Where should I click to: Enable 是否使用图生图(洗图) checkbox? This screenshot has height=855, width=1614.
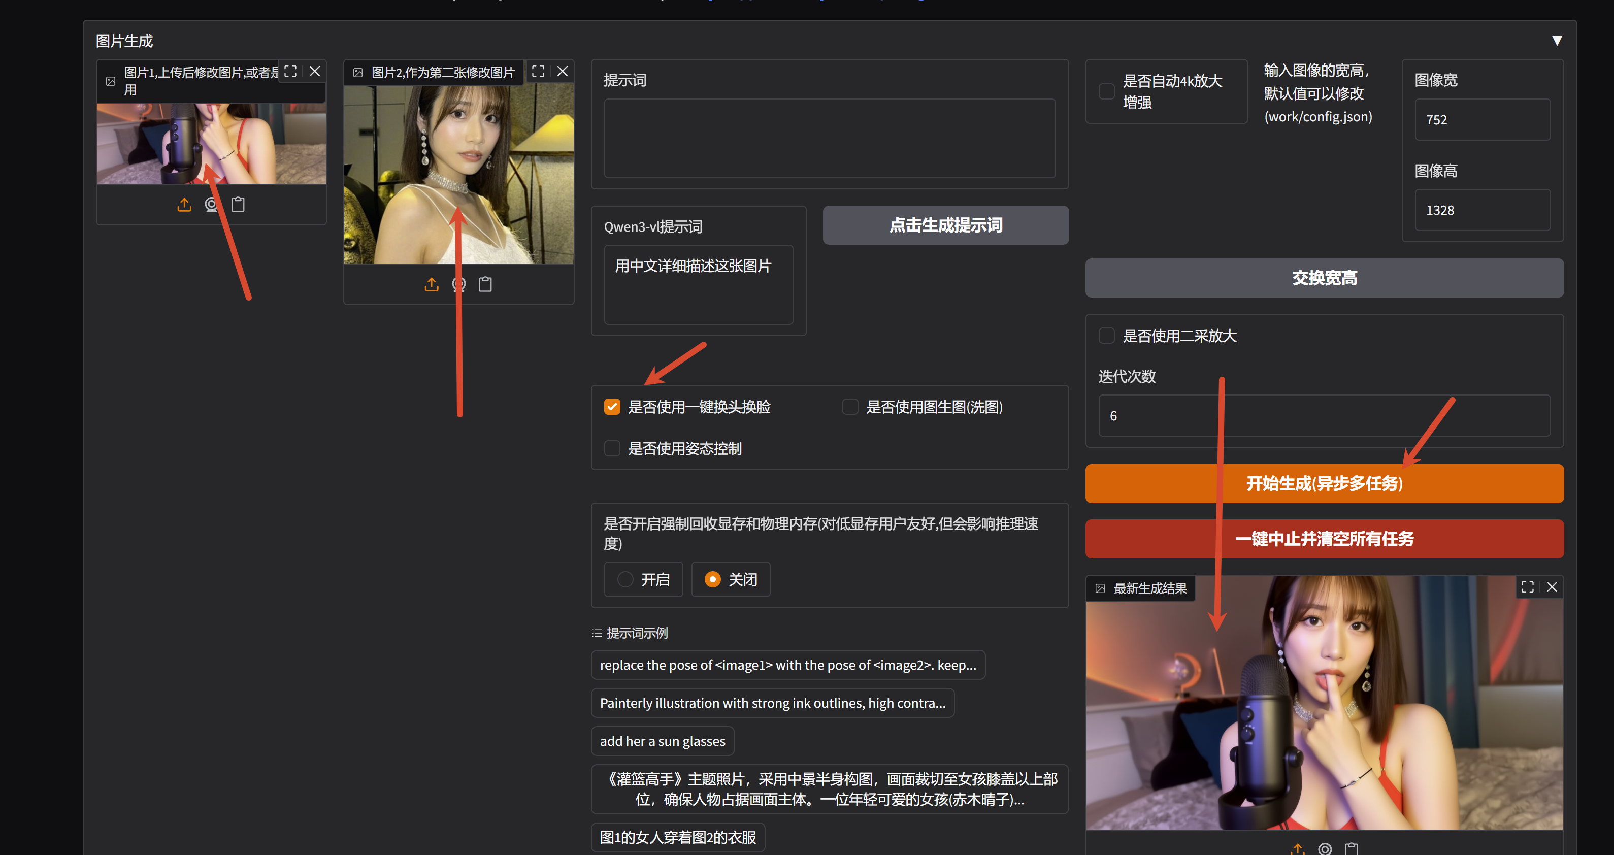(x=850, y=407)
